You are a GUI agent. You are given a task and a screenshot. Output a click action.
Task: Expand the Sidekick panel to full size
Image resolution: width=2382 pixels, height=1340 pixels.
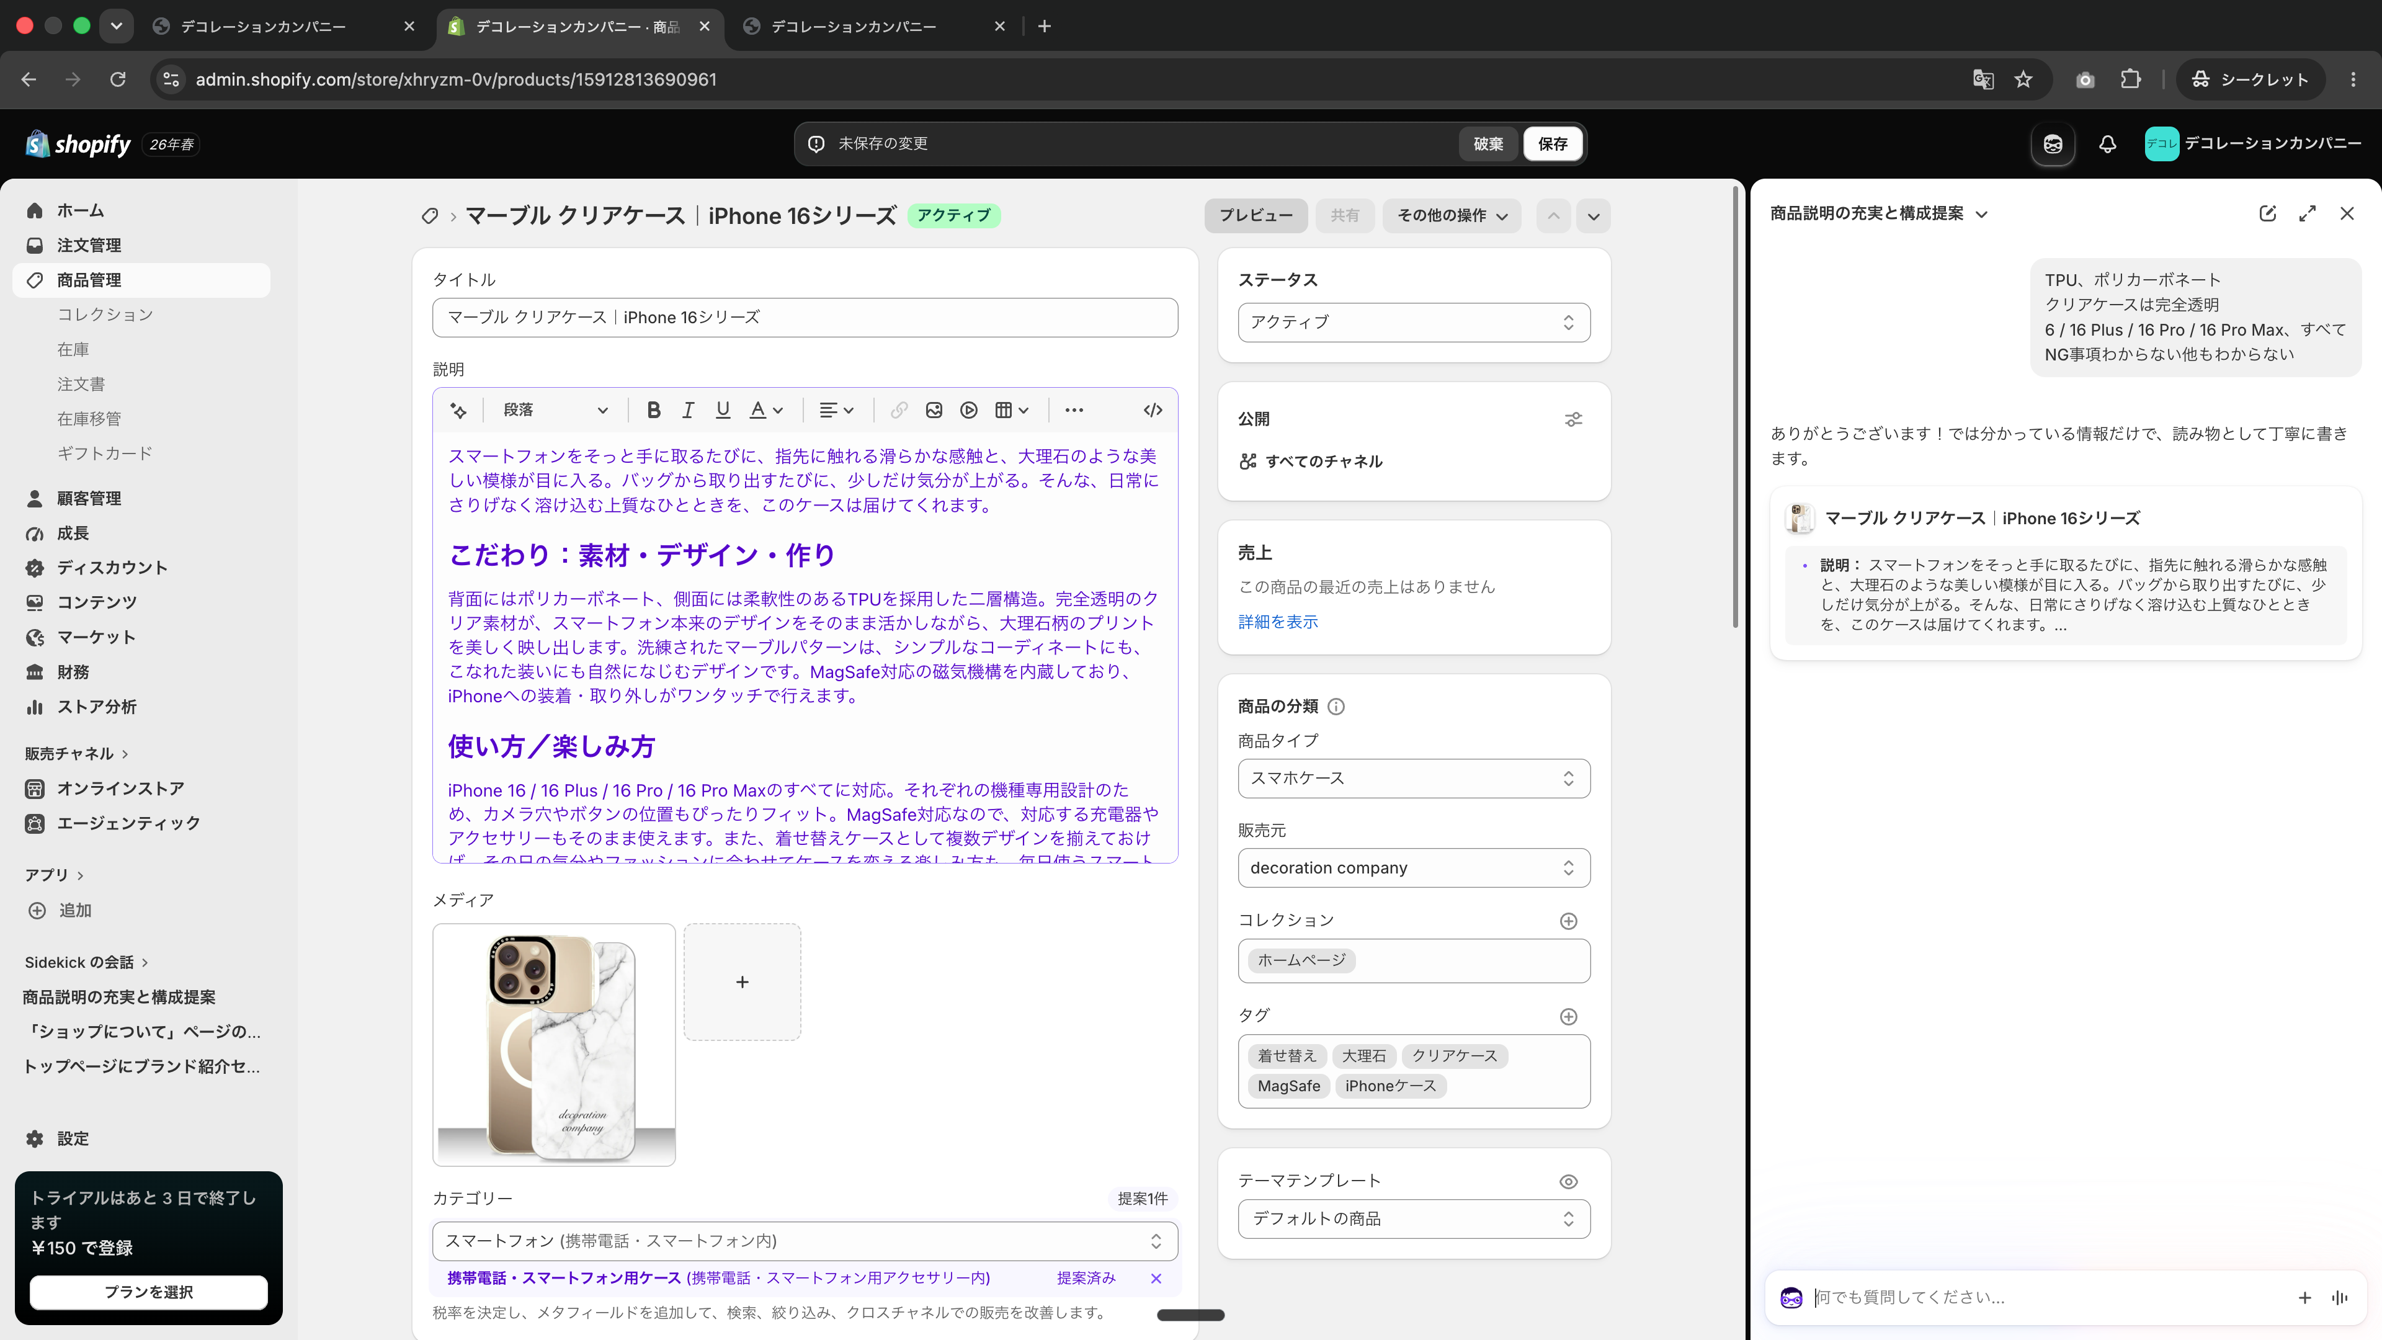[2307, 213]
